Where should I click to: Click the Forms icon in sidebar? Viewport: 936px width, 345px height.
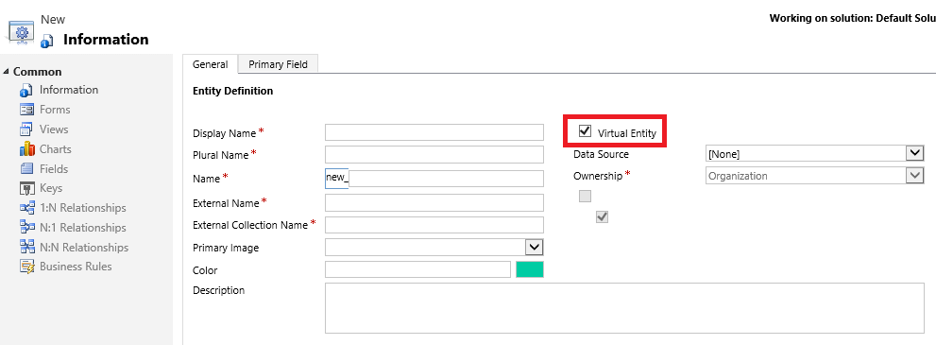pyautogui.click(x=26, y=110)
